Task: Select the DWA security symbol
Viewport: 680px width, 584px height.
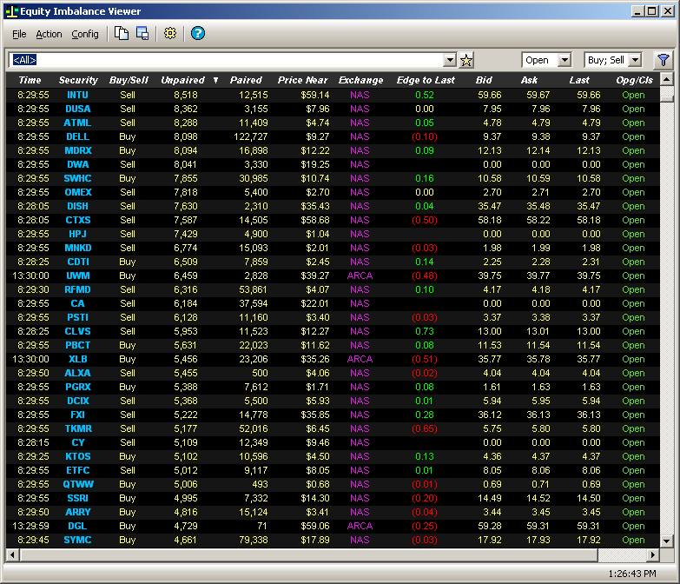Action: pos(77,164)
